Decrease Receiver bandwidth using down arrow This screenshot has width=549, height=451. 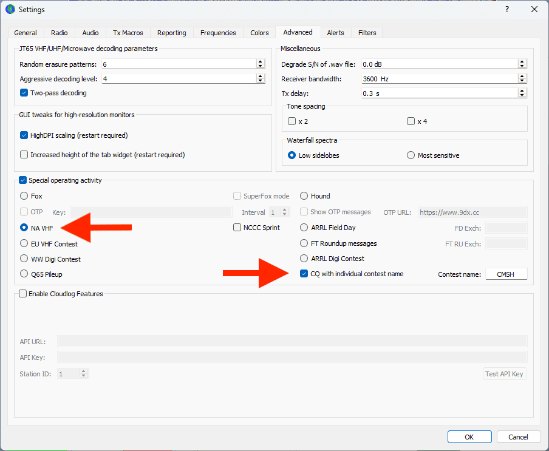click(522, 81)
